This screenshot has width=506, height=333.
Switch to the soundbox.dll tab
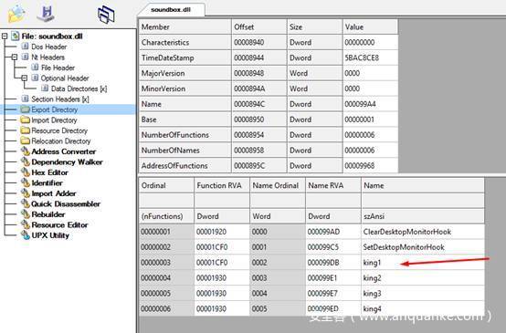tap(171, 10)
